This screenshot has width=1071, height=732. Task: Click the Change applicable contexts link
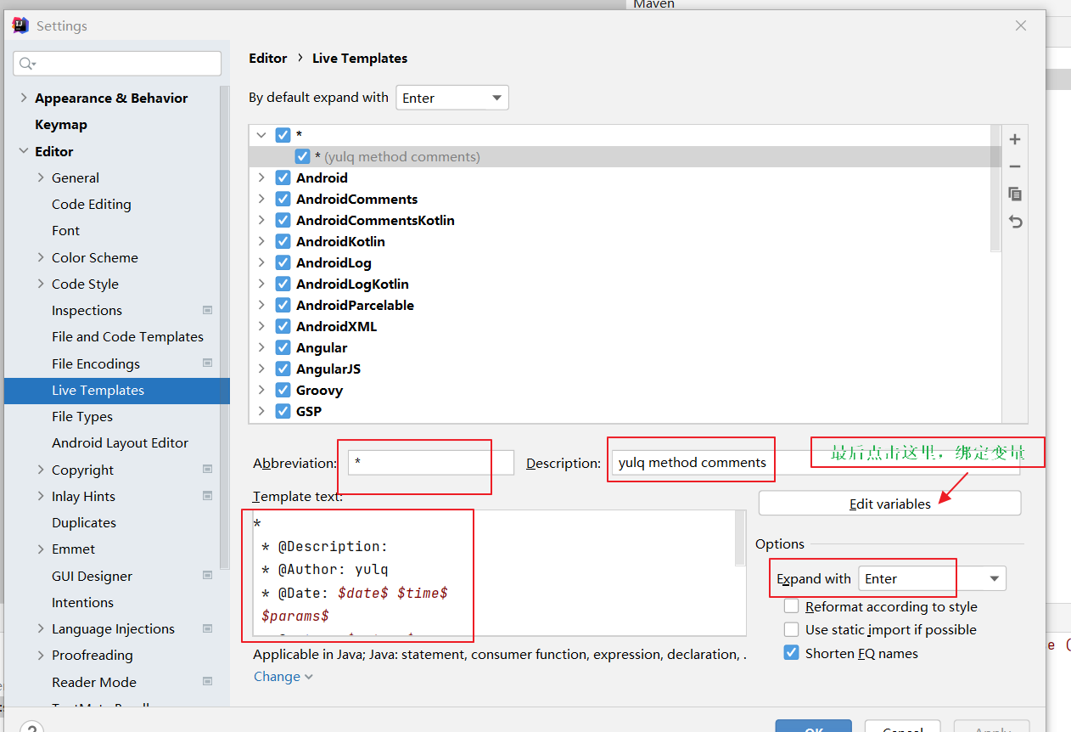click(x=283, y=676)
